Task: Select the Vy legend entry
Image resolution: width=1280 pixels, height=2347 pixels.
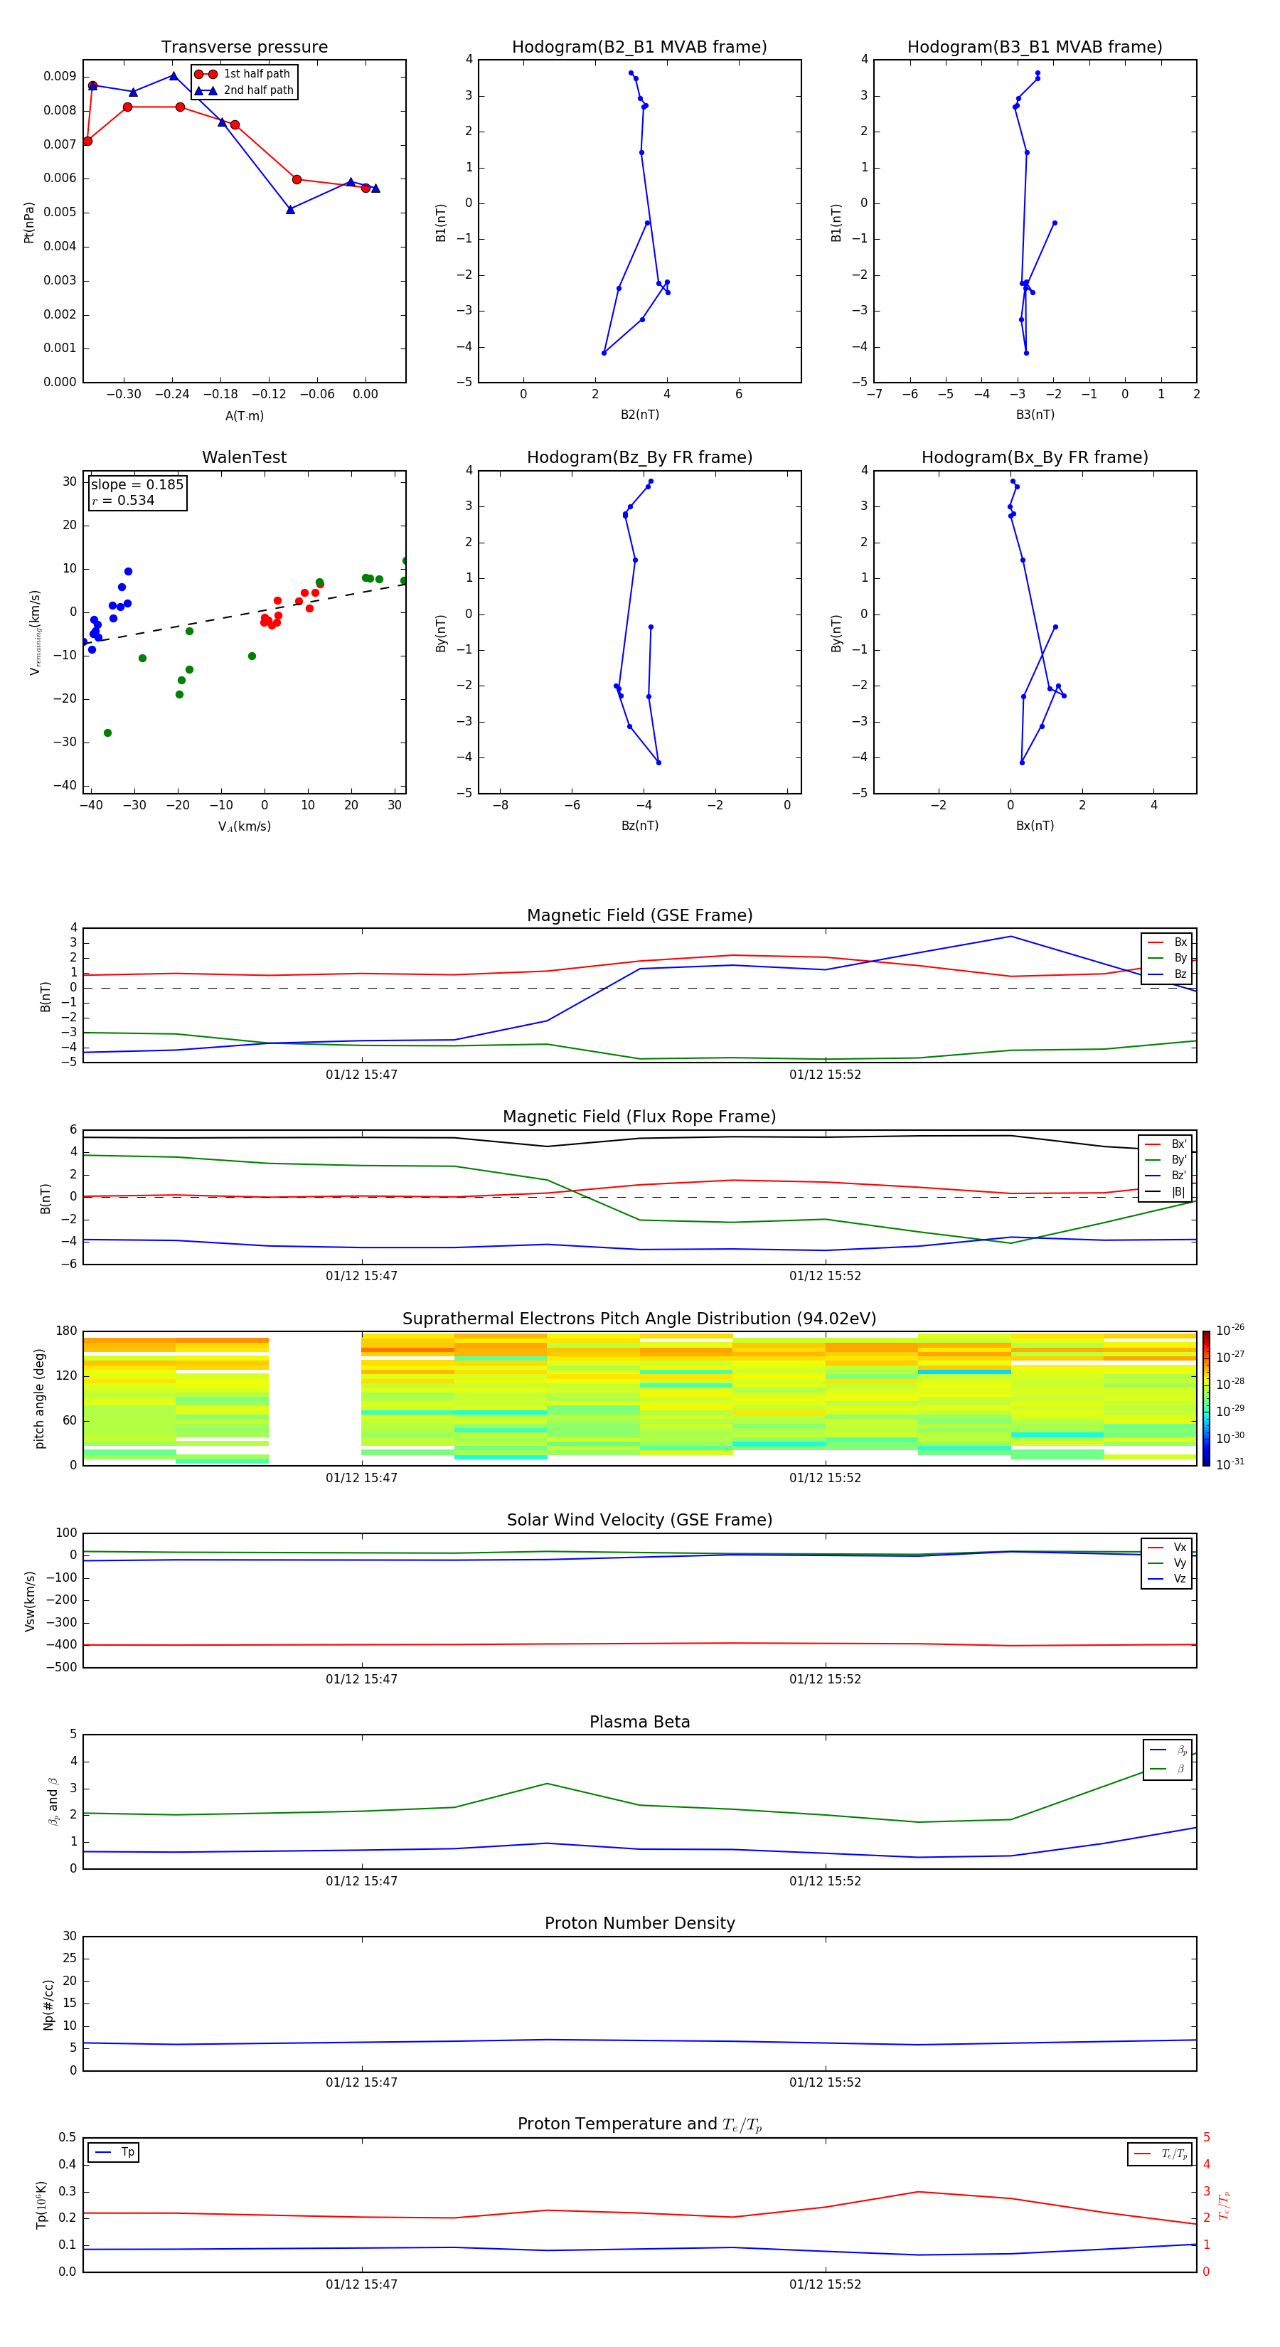Action: click(1167, 1563)
